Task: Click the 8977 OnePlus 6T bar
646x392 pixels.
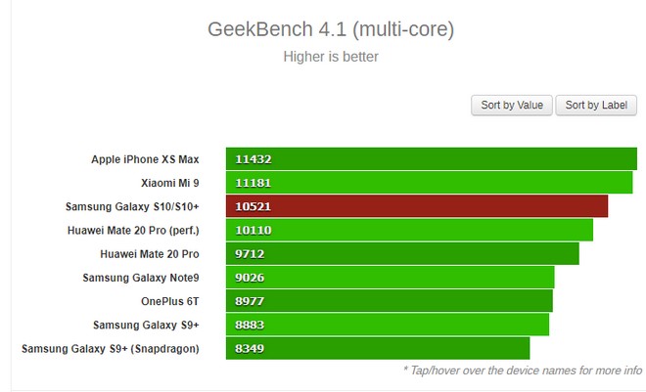Action: pyautogui.click(x=389, y=301)
